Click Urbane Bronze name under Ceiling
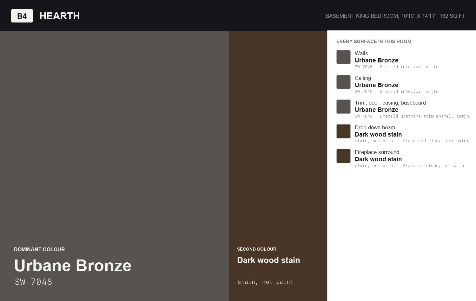The image size is (476, 301). [376, 85]
